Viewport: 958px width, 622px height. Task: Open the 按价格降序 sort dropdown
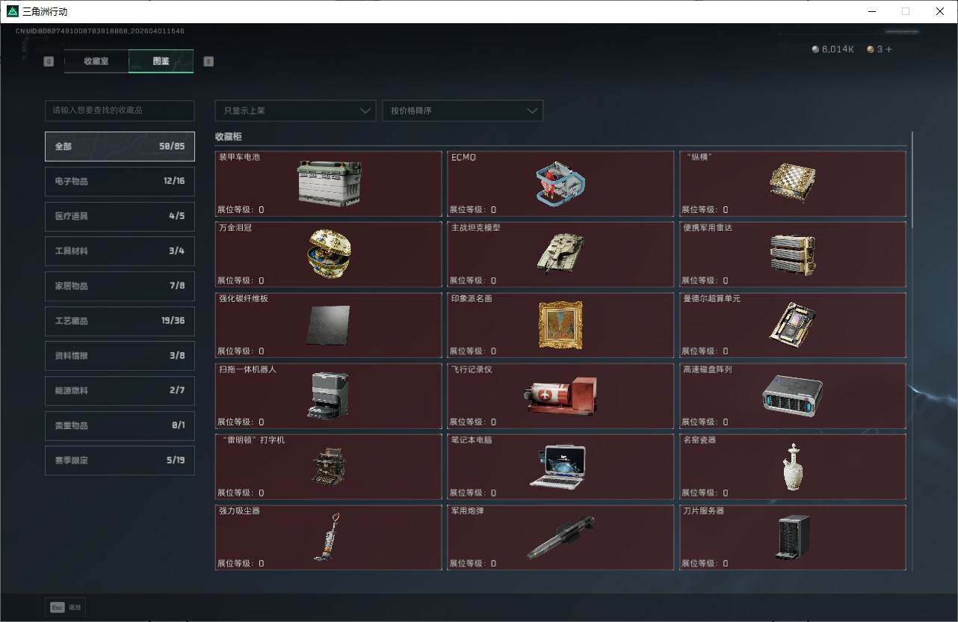(x=463, y=111)
